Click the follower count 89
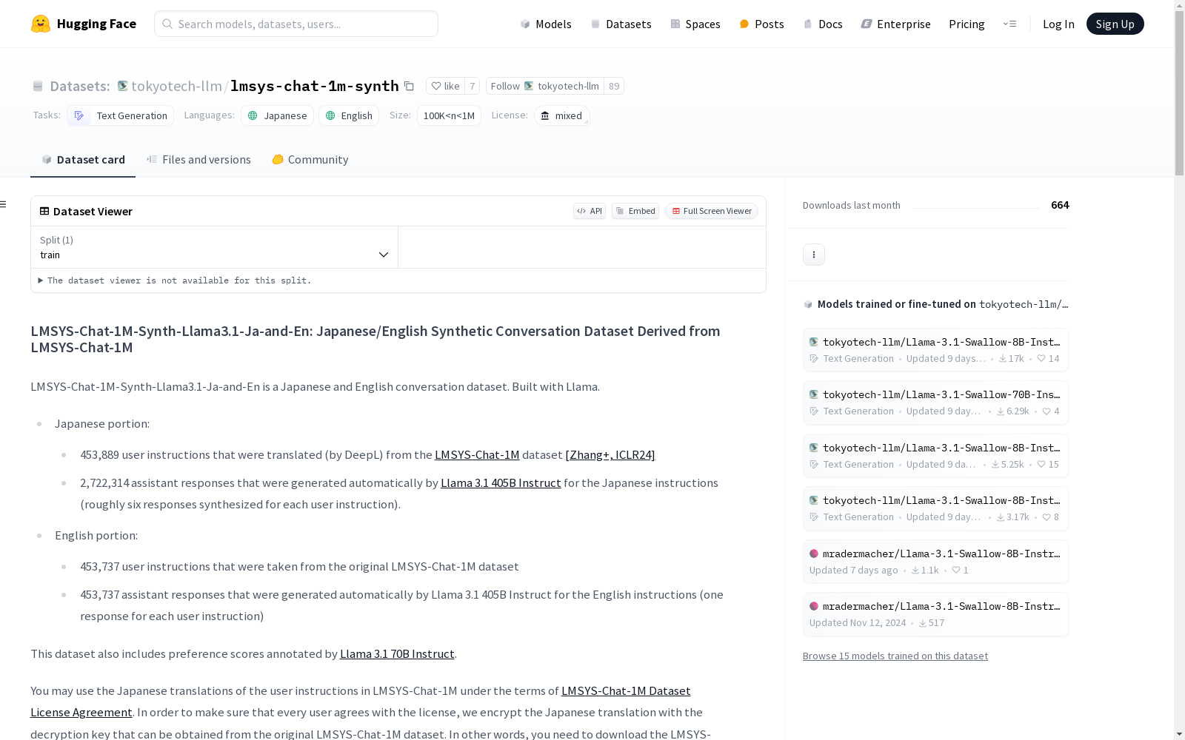 tap(614, 86)
